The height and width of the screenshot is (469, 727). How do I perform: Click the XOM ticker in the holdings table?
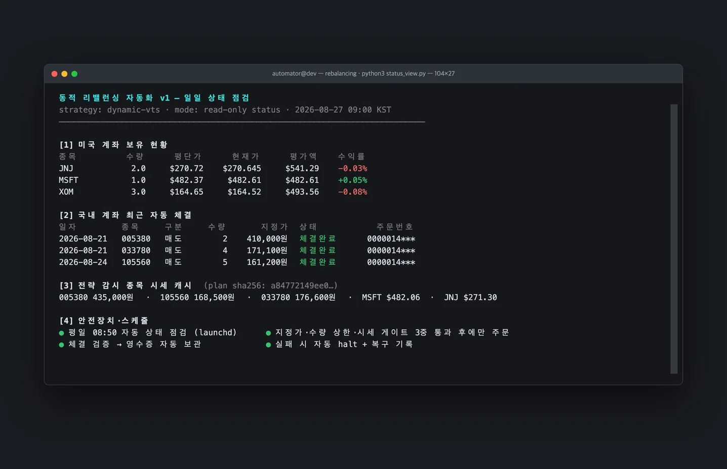point(66,192)
